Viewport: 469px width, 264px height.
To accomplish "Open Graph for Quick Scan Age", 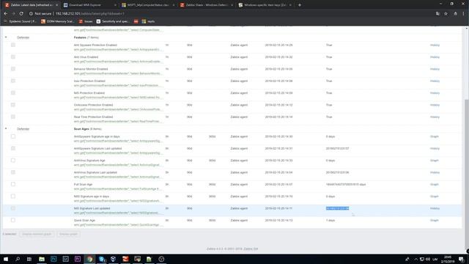I will [x=435, y=220].
